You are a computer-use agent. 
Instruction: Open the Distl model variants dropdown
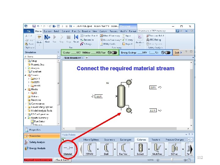pyautogui.click(x=115, y=149)
